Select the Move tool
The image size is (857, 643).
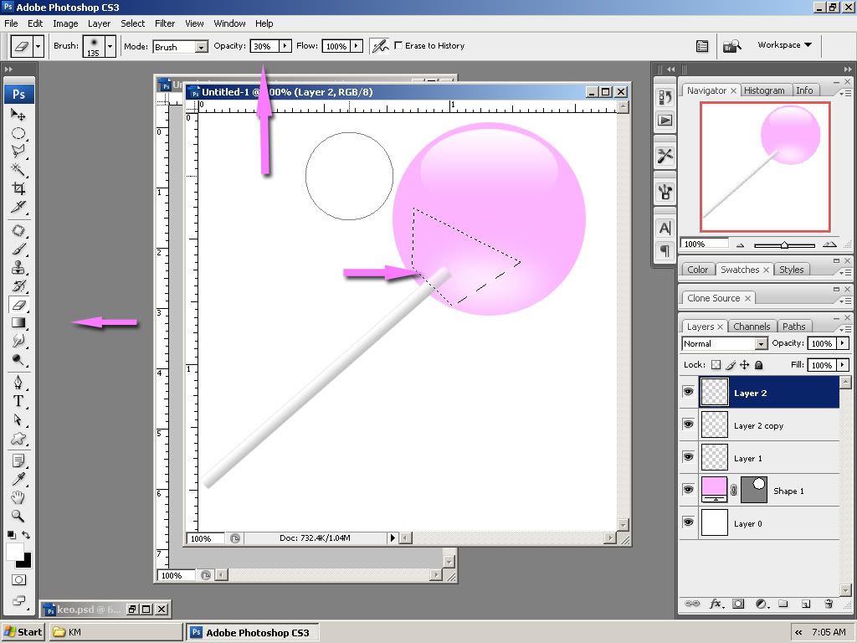tap(18, 114)
